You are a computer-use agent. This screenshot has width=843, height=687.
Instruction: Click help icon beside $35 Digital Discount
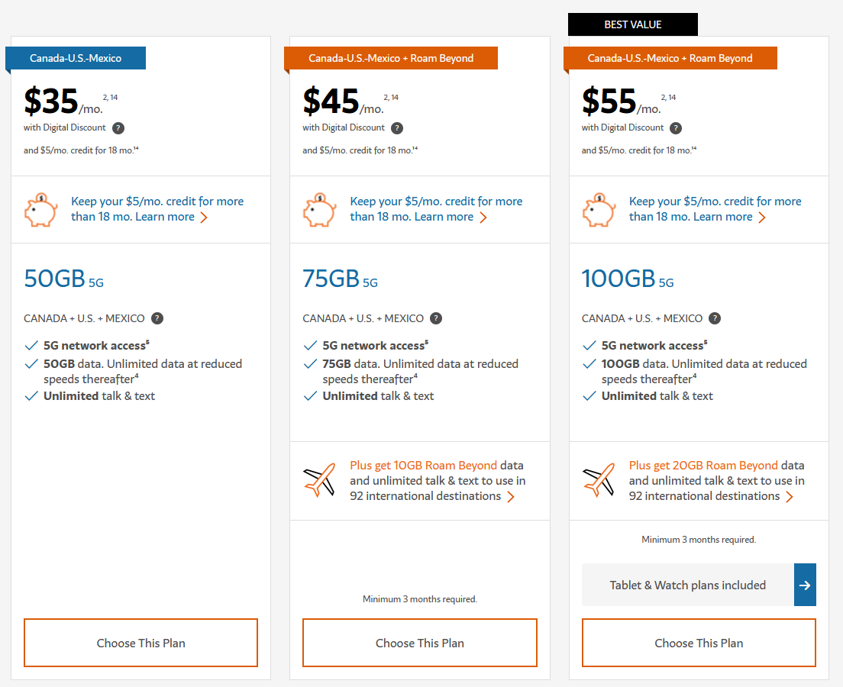point(118,128)
